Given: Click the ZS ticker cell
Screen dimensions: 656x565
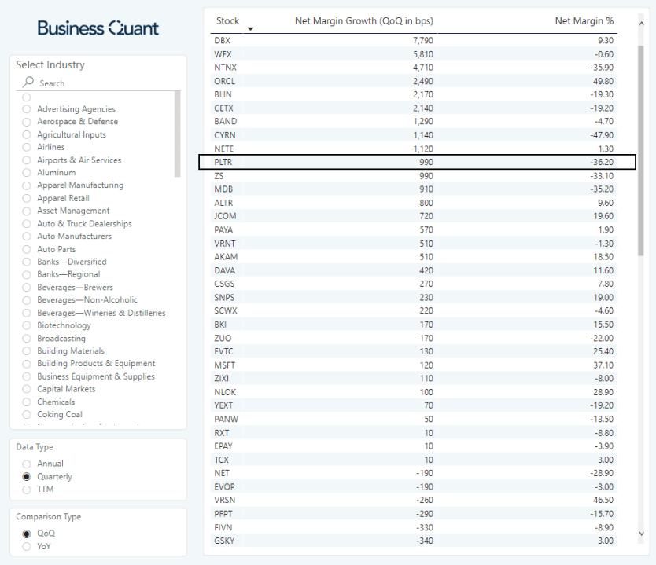Looking at the screenshot, I should 219,176.
